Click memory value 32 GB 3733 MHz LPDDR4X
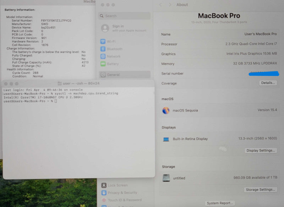The height and width of the screenshot is (207, 284). (255, 63)
